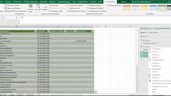Click Разорвать связь in the ribbon

coord(56,11)
